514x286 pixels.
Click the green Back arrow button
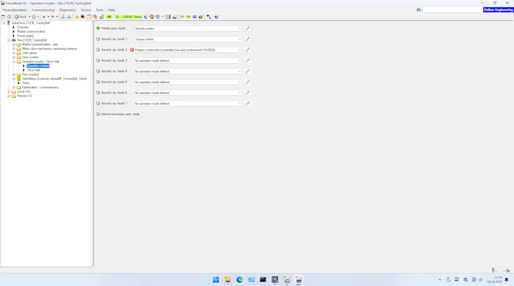coord(21,17)
